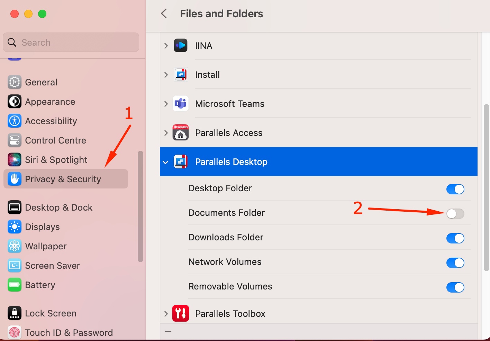Click the Downloads Folder label
The width and height of the screenshot is (490, 341).
[226, 237]
